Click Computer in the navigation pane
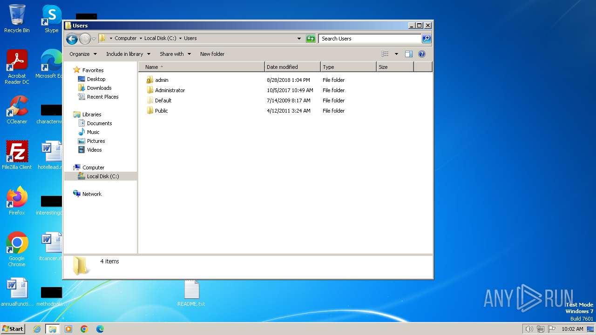The height and width of the screenshot is (335, 596). pyautogui.click(x=93, y=167)
